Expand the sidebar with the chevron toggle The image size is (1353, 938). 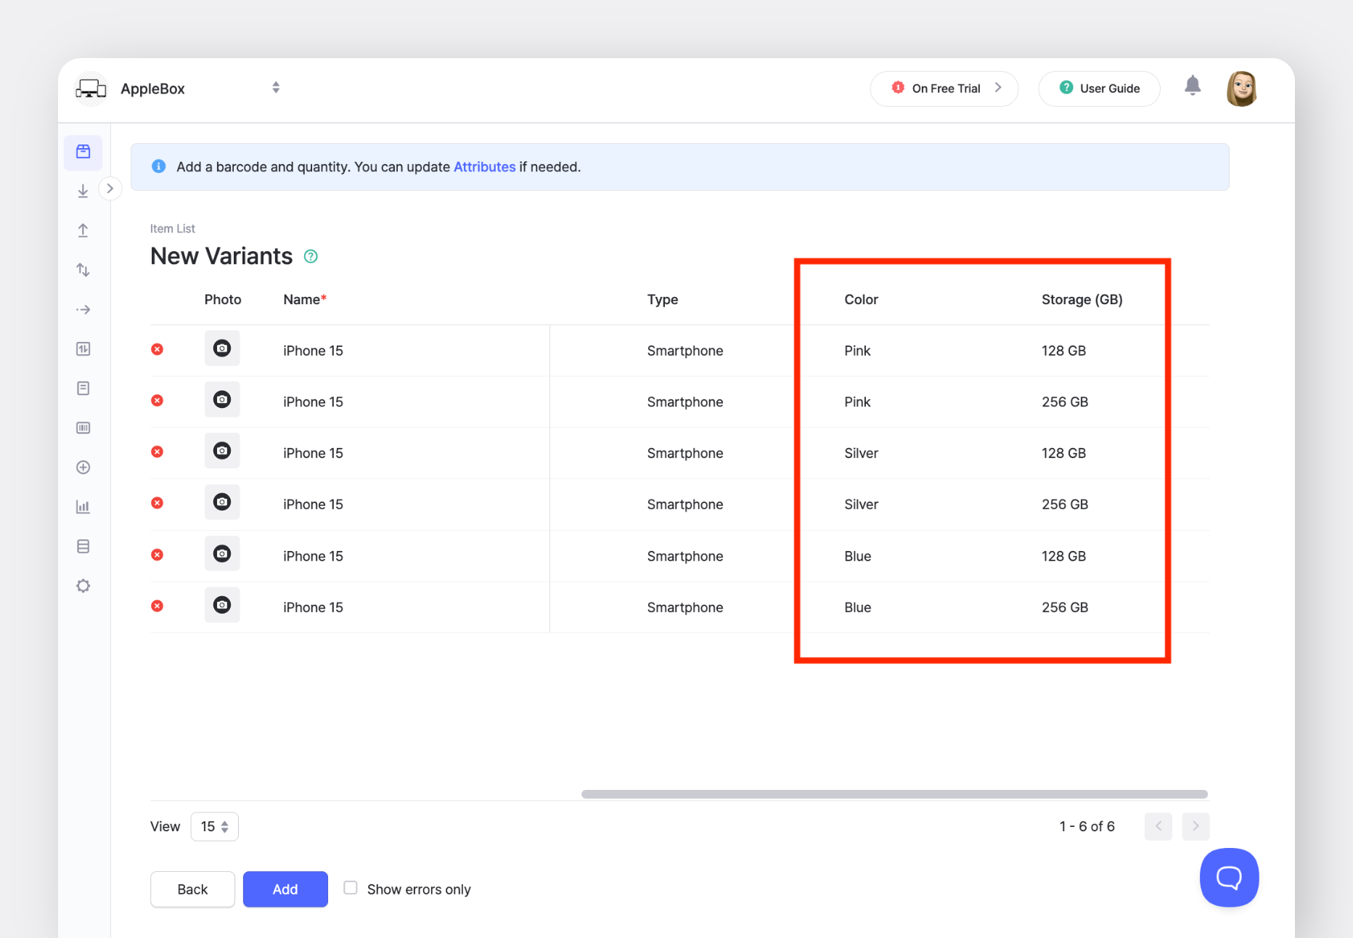(x=110, y=189)
